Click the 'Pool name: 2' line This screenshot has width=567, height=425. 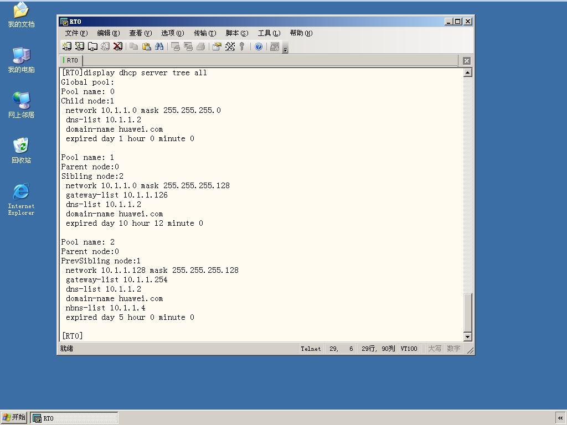(88, 242)
